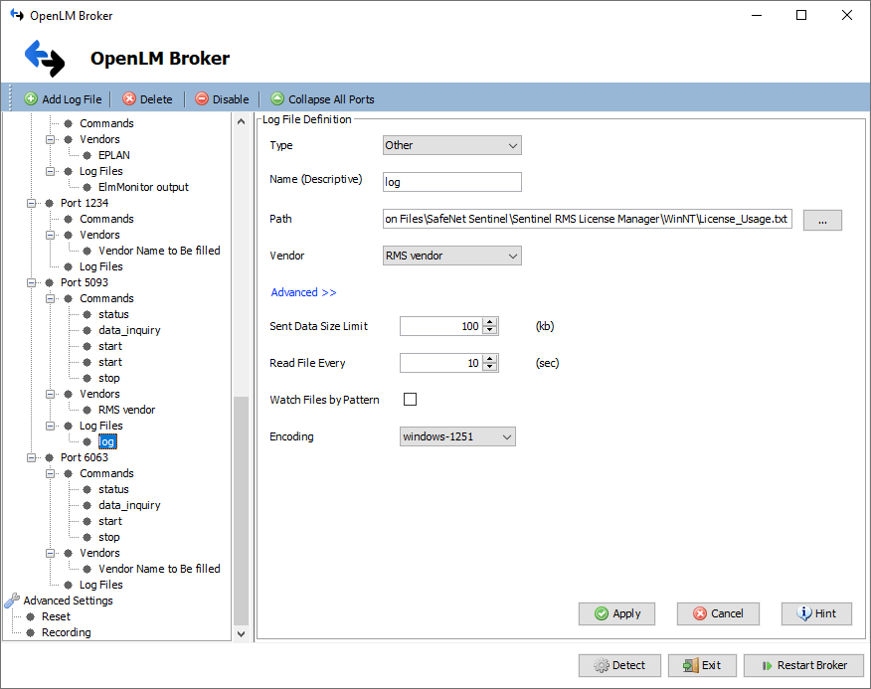The width and height of the screenshot is (871, 689).
Task: Collapse the Port 5093 tree node
Action: pos(33,281)
